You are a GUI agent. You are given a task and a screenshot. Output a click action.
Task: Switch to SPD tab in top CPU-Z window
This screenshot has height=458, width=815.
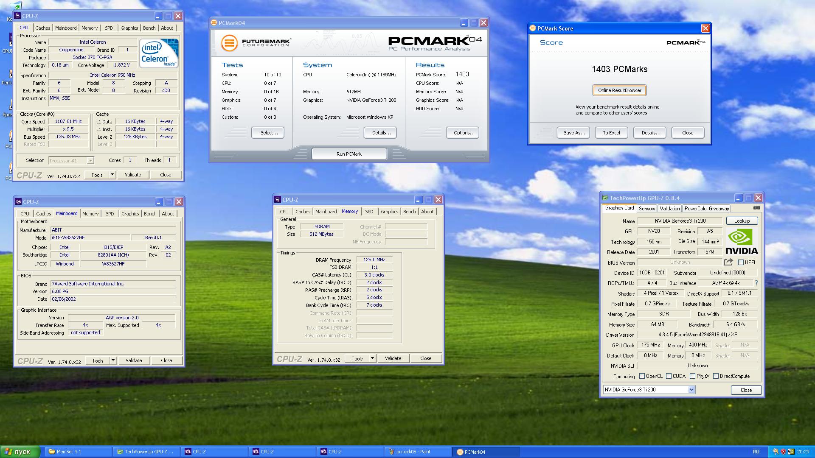pos(109,28)
